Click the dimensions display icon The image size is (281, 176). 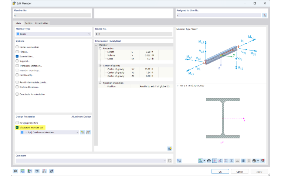coord(209,161)
